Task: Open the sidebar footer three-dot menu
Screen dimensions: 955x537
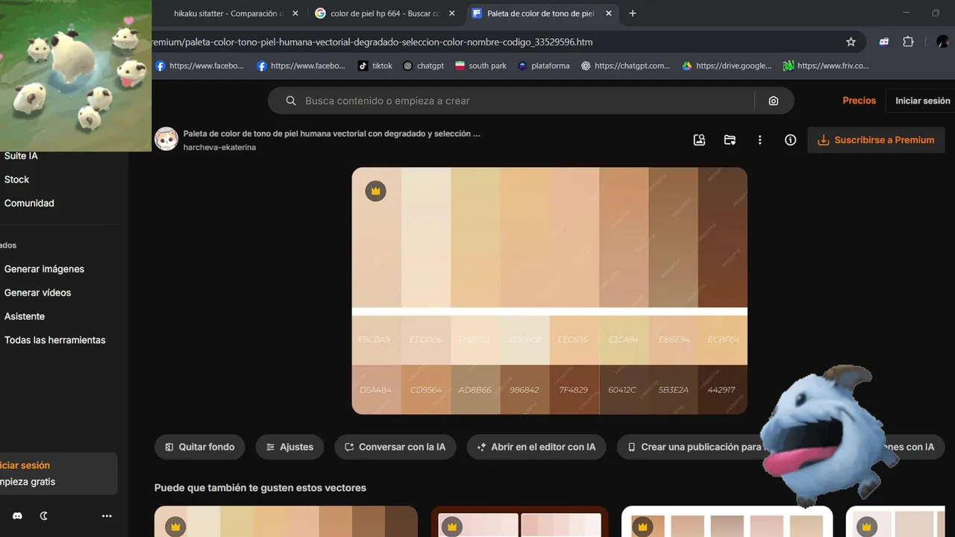Action: (x=107, y=515)
